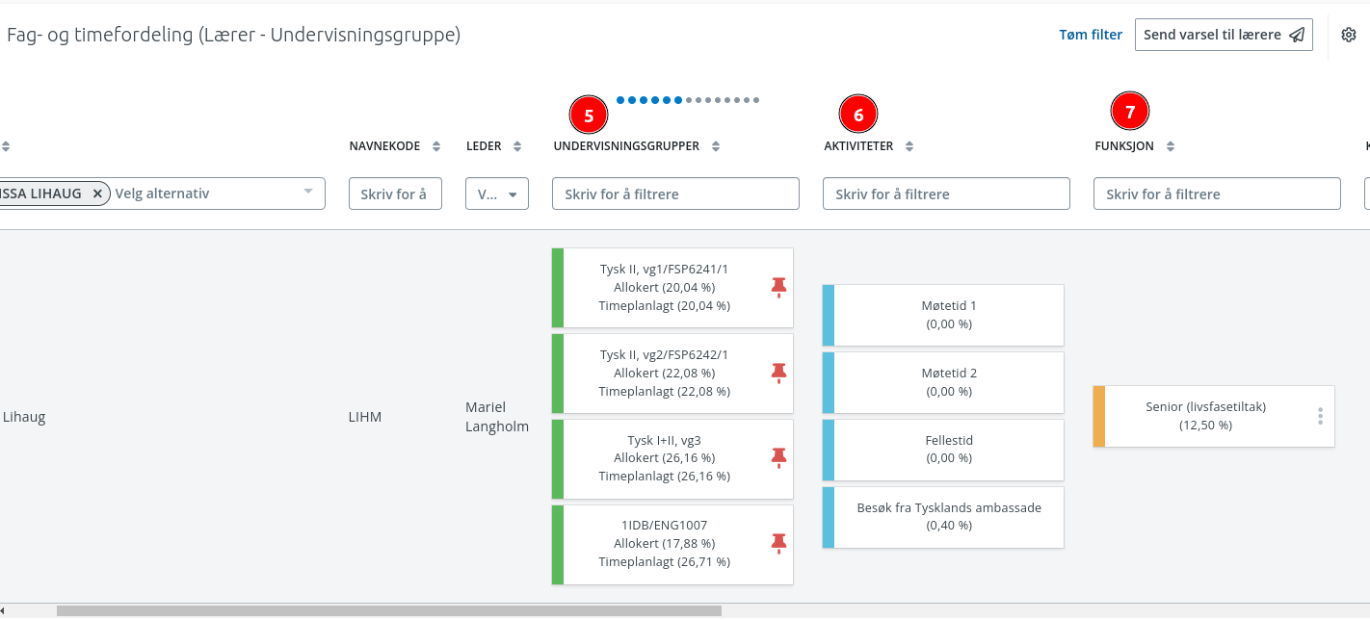Click pin icon on Tysk II, vg2/FSP6242/1 card
Screen dimensions: 1370x620
click(779, 373)
